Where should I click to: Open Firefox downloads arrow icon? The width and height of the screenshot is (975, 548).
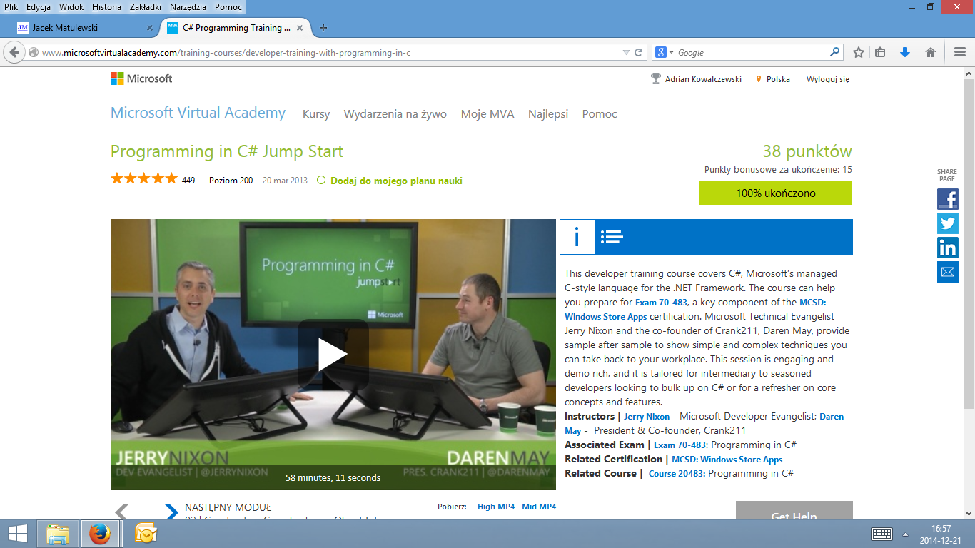click(905, 52)
